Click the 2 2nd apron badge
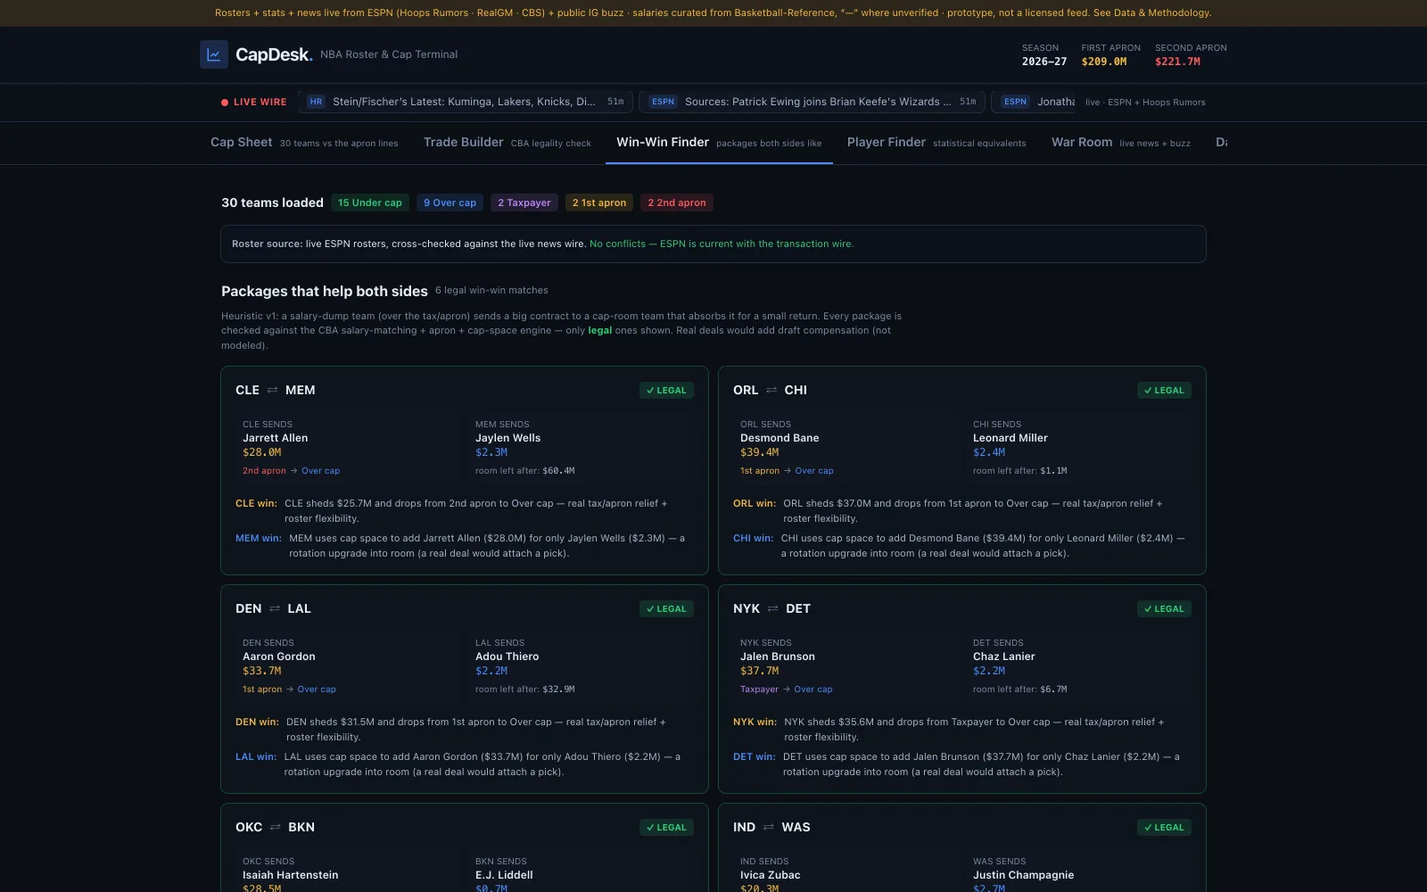Viewport: 1427px width, 892px height. tap(677, 202)
